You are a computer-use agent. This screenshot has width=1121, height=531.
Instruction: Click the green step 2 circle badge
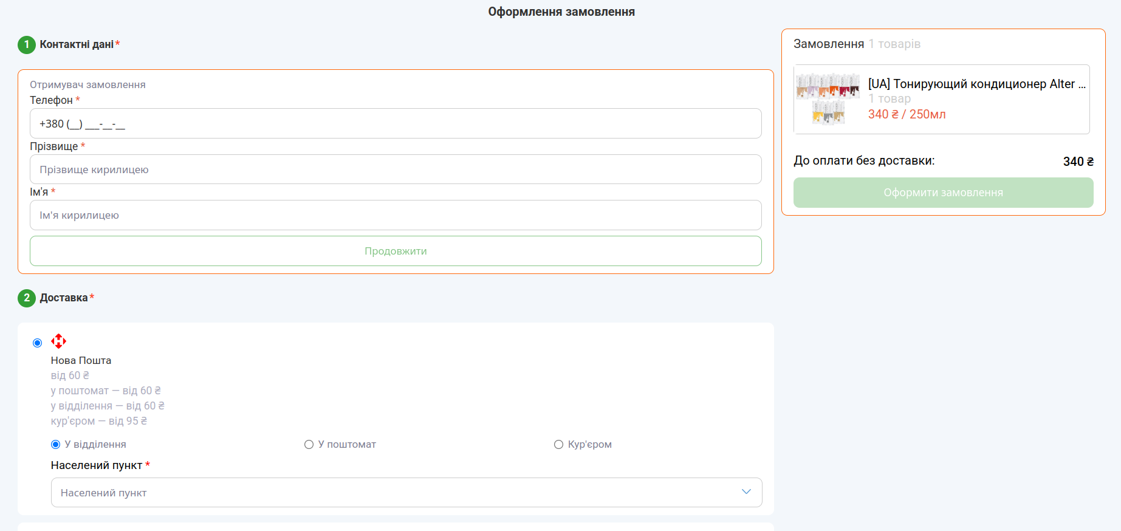pyautogui.click(x=27, y=298)
